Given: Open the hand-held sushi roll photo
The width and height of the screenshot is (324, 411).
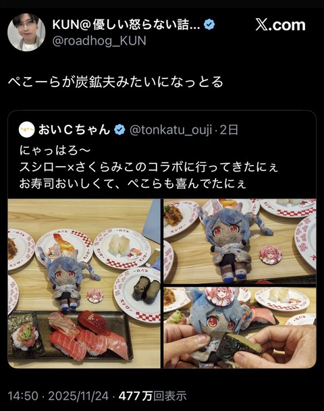Looking at the screenshot, I should click(240, 327).
